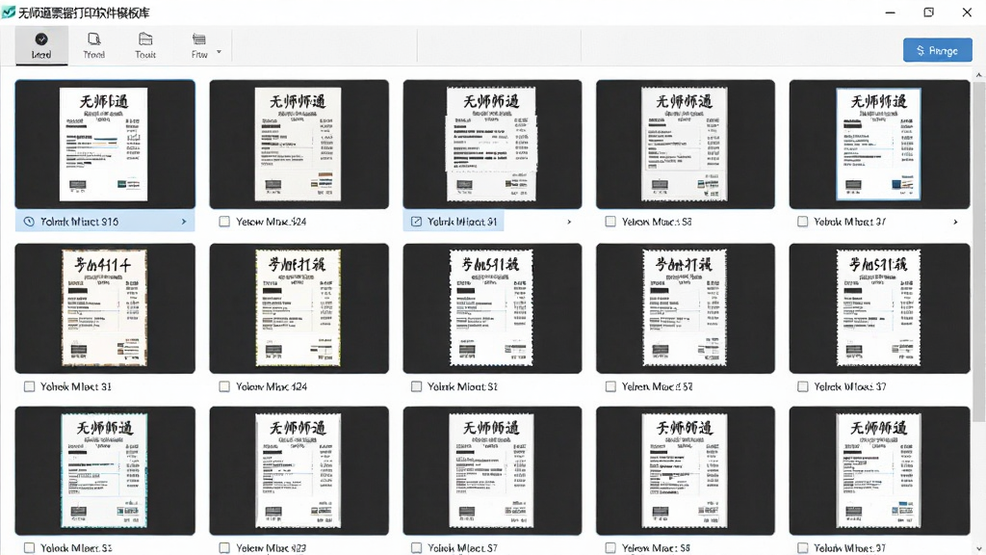This screenshot has width=986, height=555.
Task: Tick the checkbox for template 423
Action: [224, 548]
